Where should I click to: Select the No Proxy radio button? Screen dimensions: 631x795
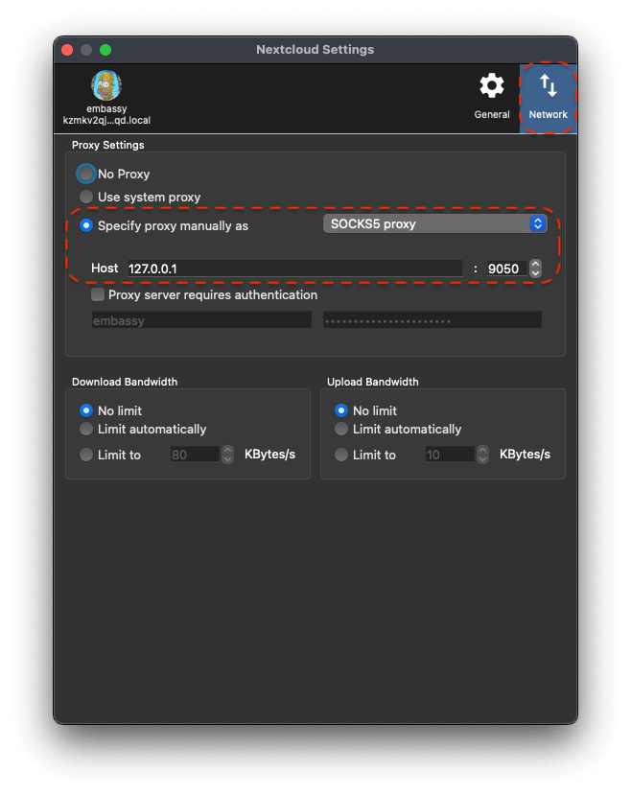(87, 174)
